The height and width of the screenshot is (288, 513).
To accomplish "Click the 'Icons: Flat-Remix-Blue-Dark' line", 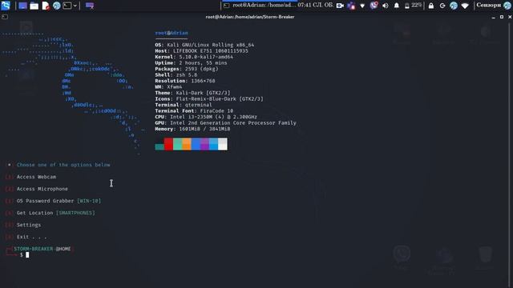I will click(x=209, y=98).
